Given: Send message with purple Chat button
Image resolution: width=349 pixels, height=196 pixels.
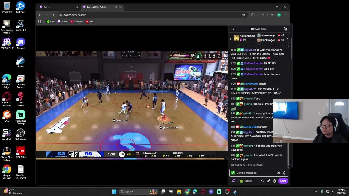Looking at the screenshot, I should click(283, 181).
